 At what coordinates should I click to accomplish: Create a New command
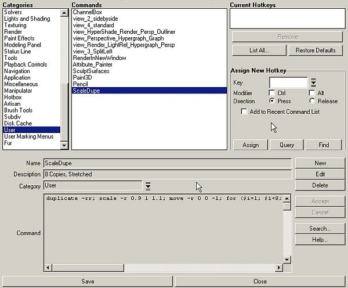point(320,163)
